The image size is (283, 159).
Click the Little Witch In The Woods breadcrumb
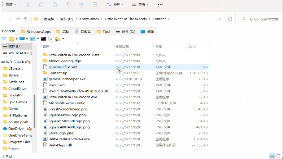tap(126, 19)
